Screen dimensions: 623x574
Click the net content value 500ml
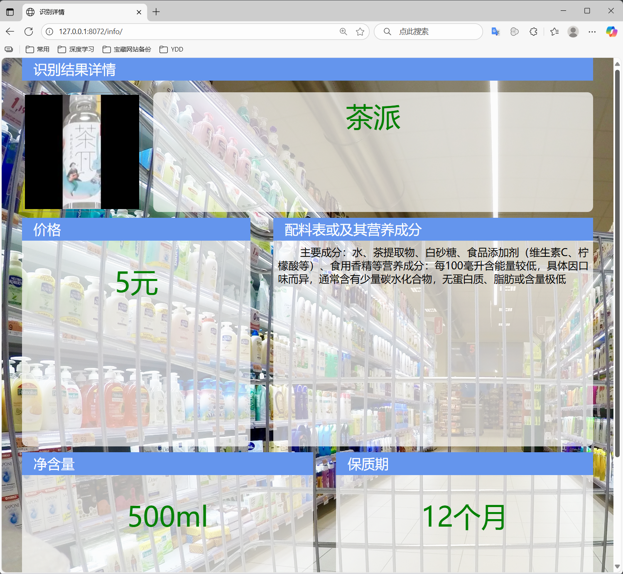click(x=167, y=517)
